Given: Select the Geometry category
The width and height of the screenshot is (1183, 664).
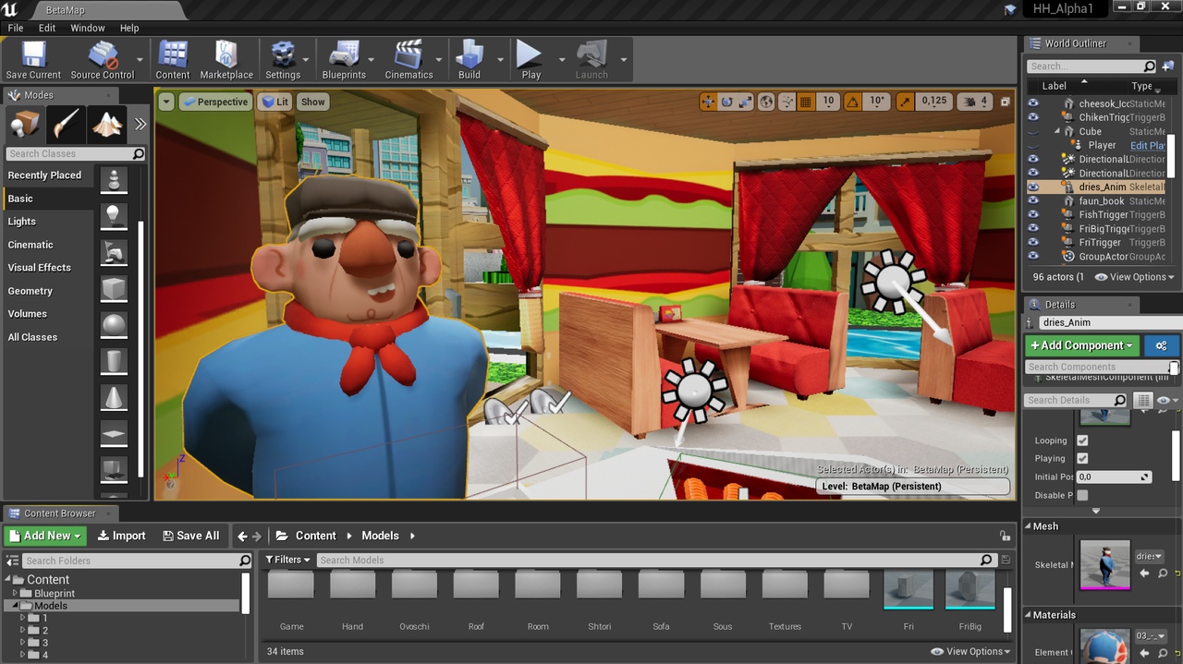Looking at the screenshot, I should (30, 291).
